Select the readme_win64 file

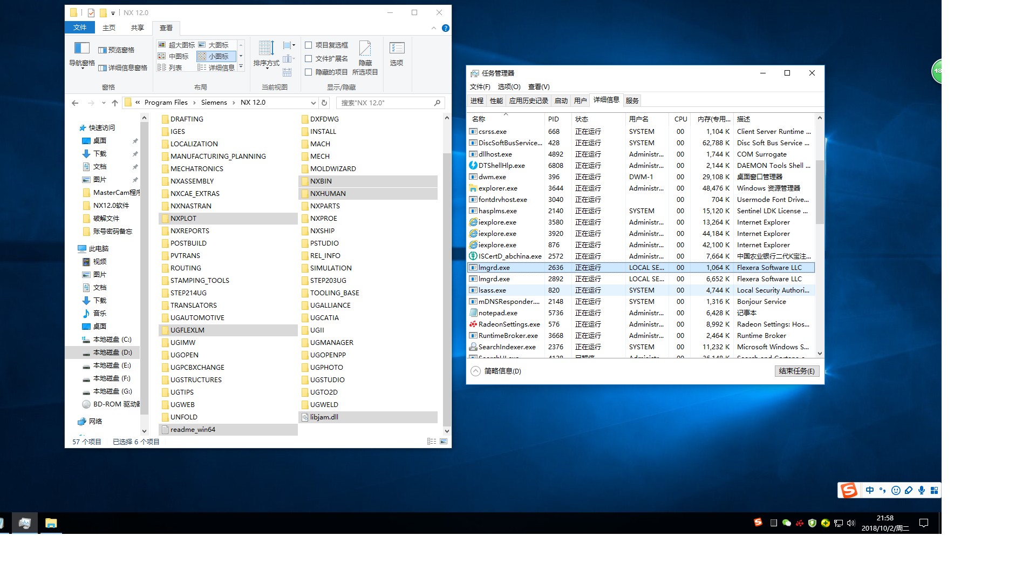coord(228,430)
